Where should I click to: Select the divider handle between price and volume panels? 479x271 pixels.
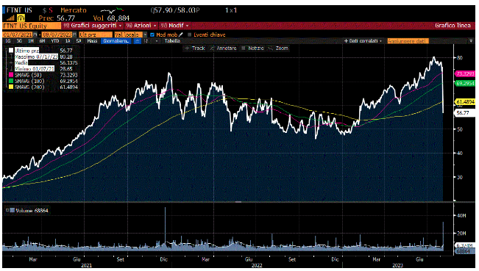tap(238, 202)
